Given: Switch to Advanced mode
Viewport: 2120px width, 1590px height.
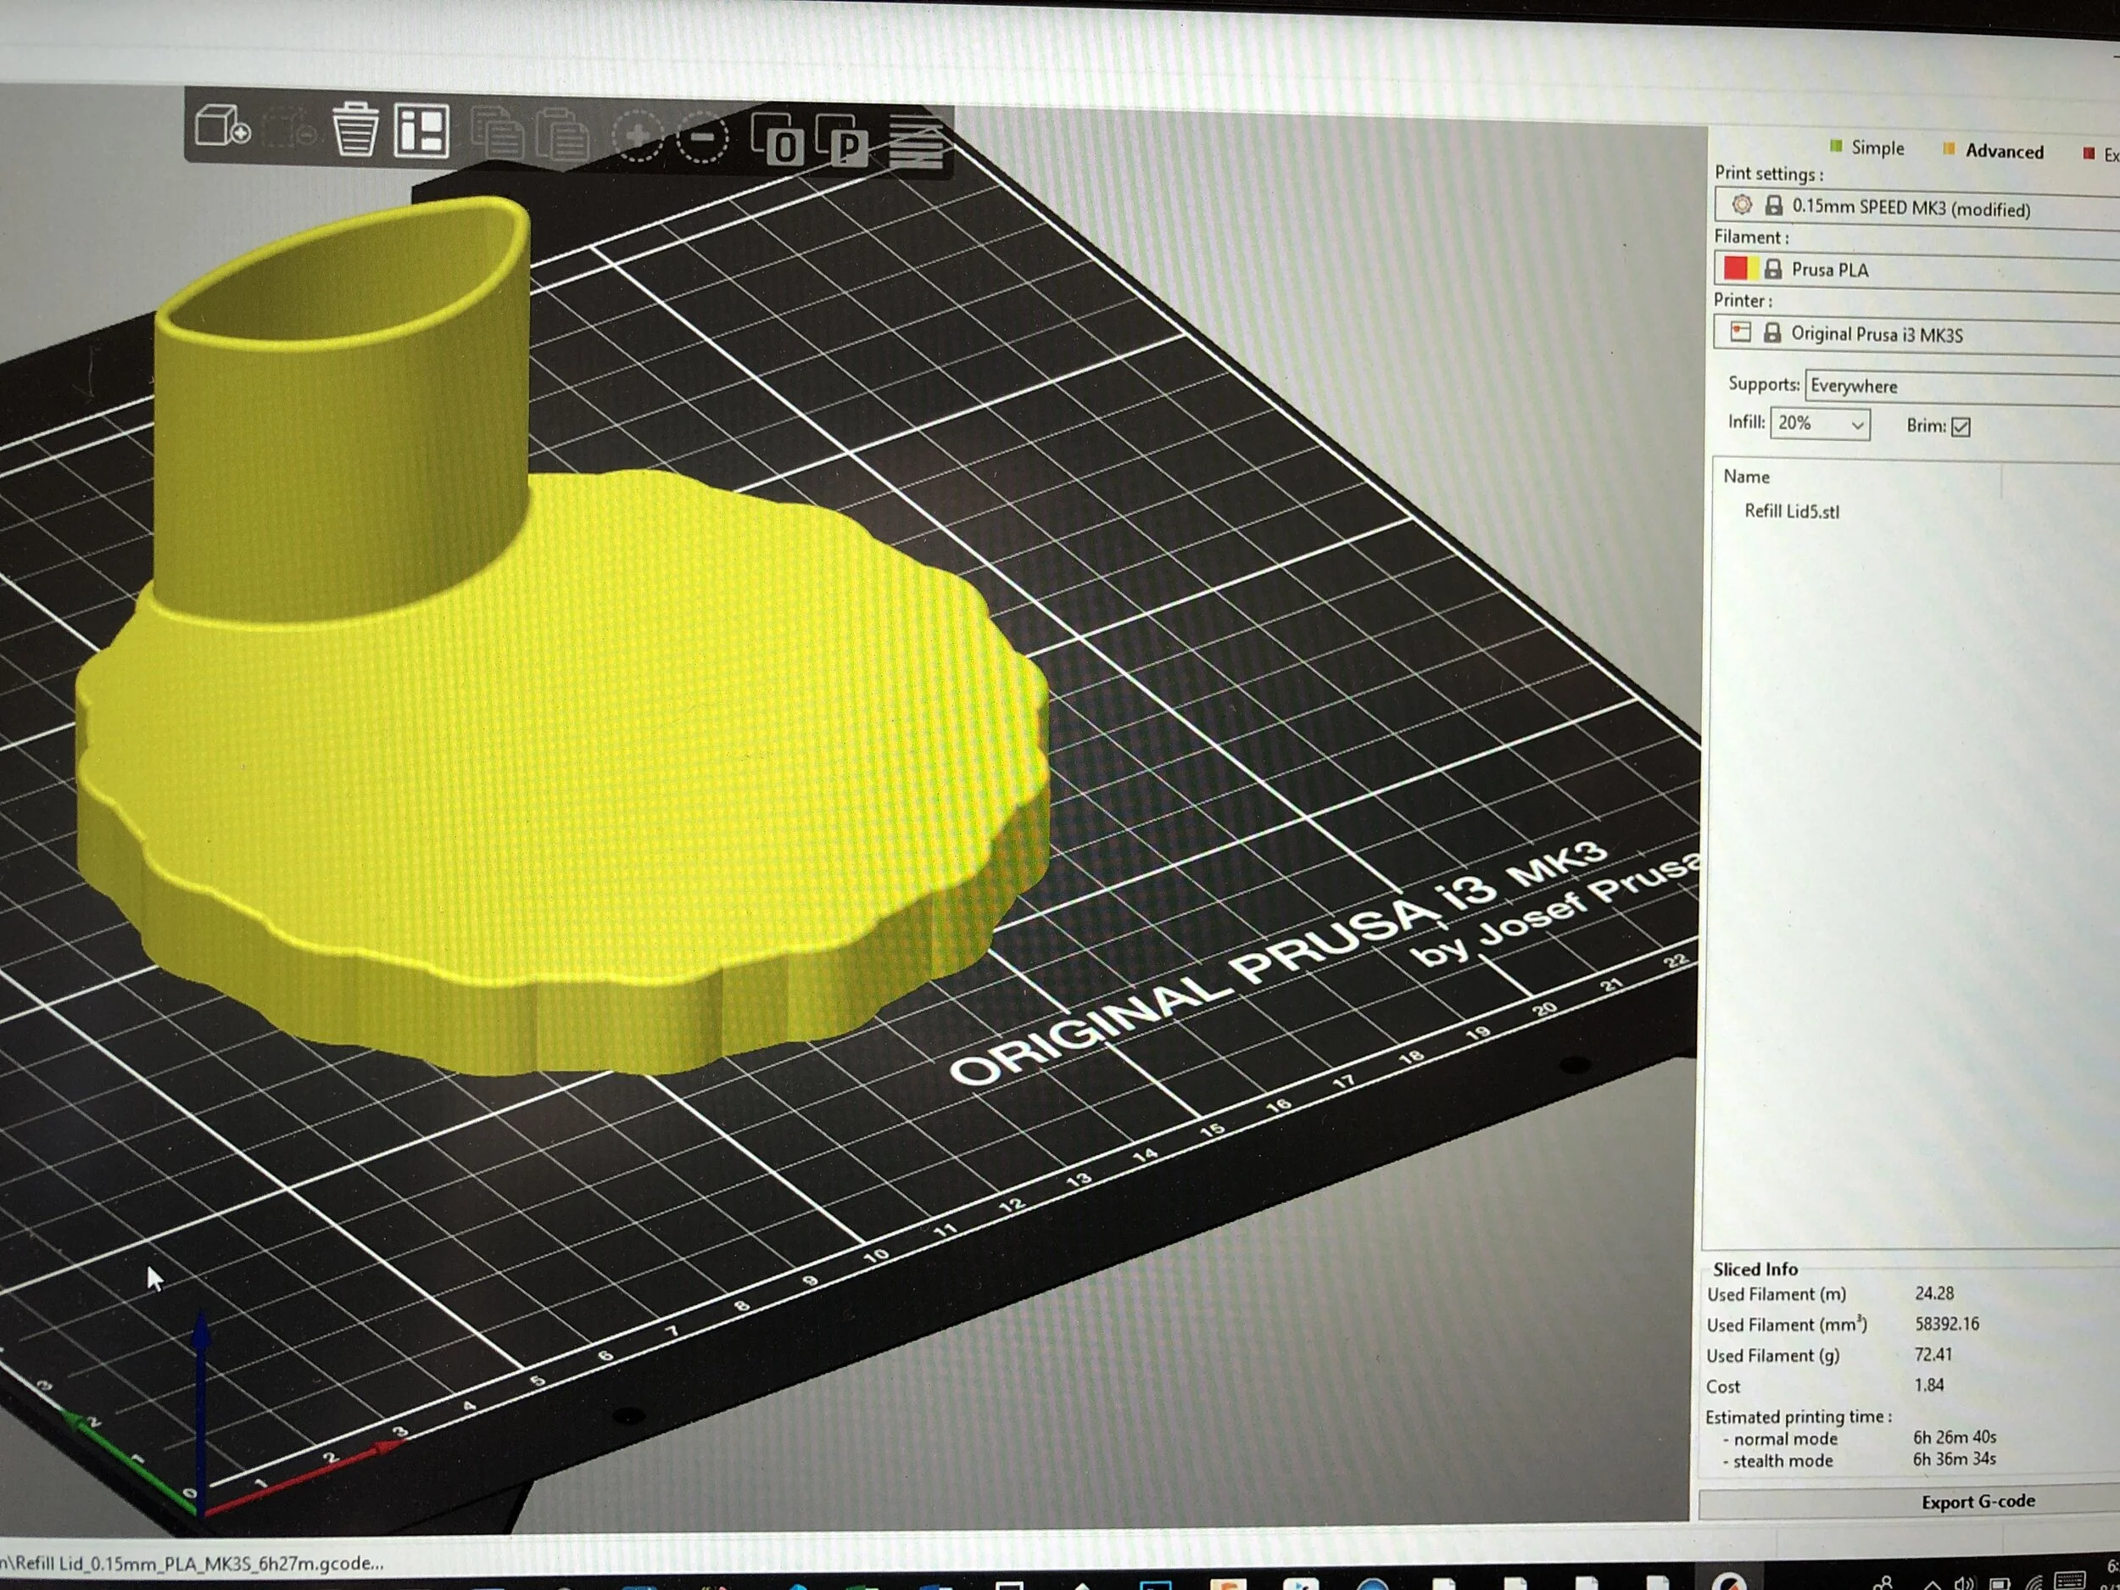Looking at the screenshot, I should click(2002, 152).
